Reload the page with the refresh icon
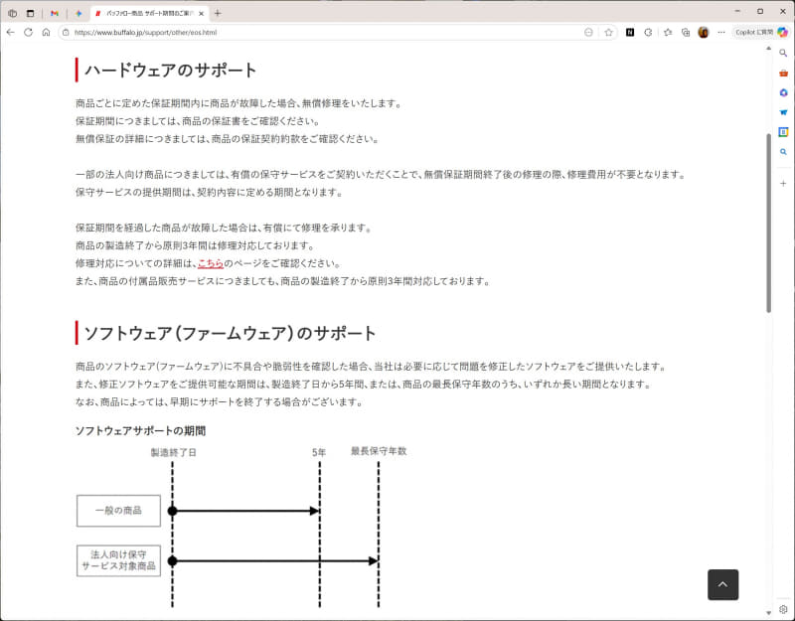The height and width of the screenshot is (621, 795). (29, 32)
